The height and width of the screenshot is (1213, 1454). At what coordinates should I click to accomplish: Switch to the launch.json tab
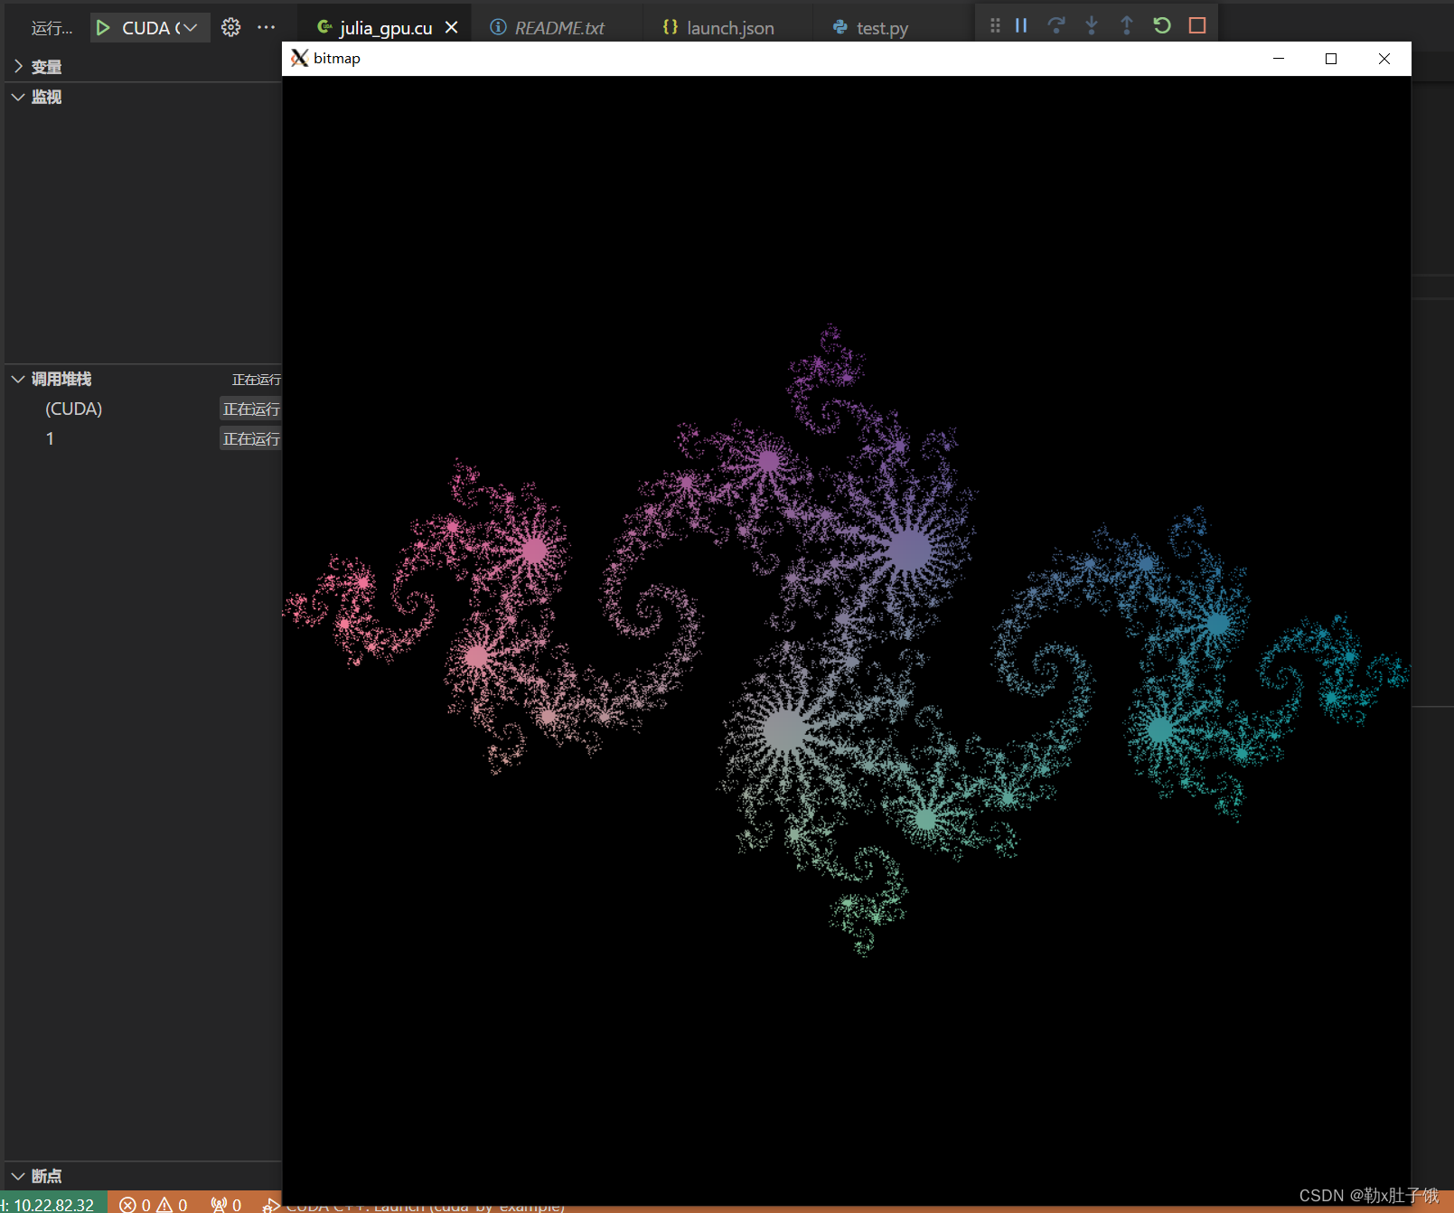pyautogui.click(x=729, y=28)
